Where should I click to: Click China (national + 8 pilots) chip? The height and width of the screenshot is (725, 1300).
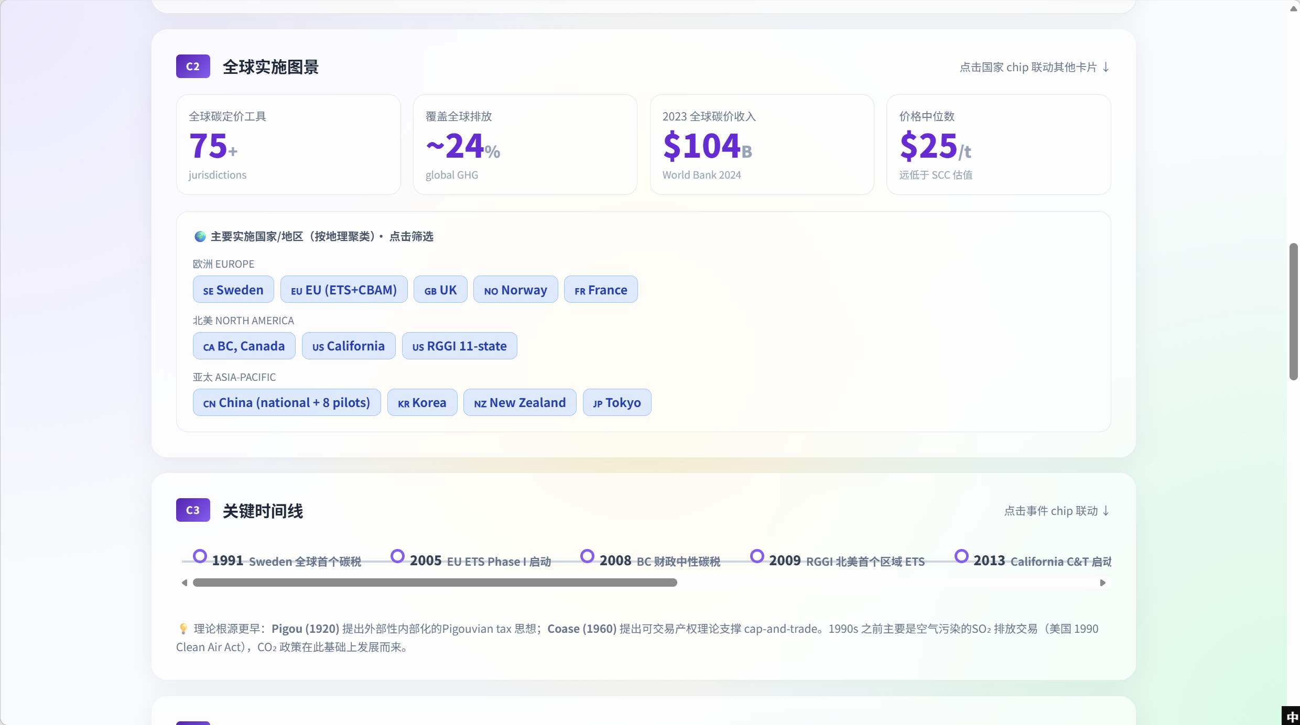click(287, 403)
